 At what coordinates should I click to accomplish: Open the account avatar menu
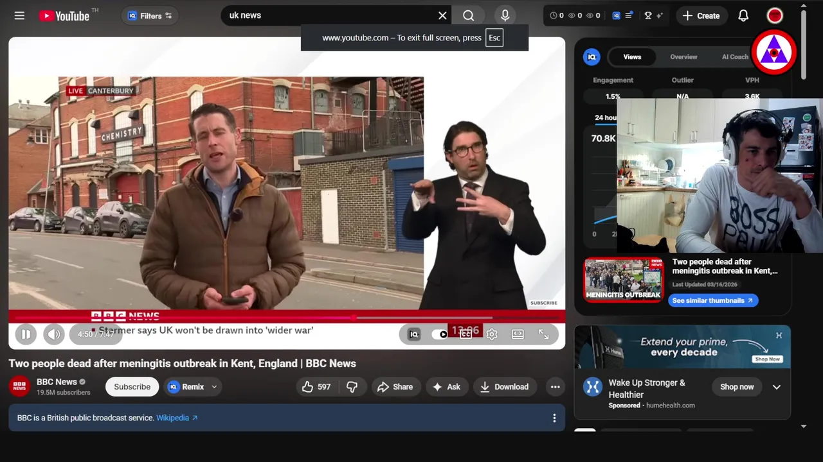point(775,15)
